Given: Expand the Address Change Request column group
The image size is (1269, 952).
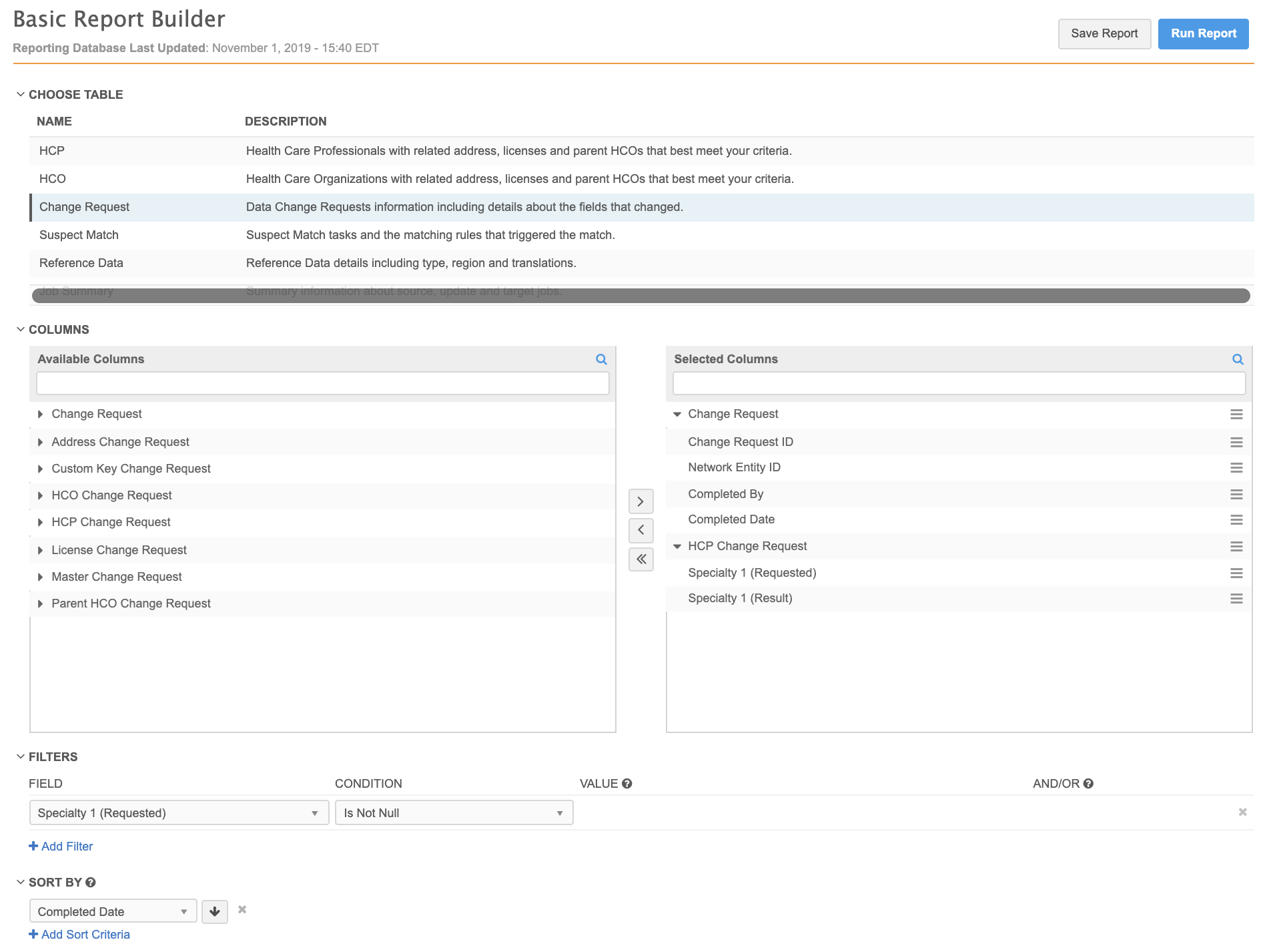Looking at the screenshot, I should tap(41, 442).
